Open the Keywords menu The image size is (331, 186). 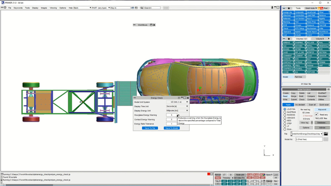point(18,8)
